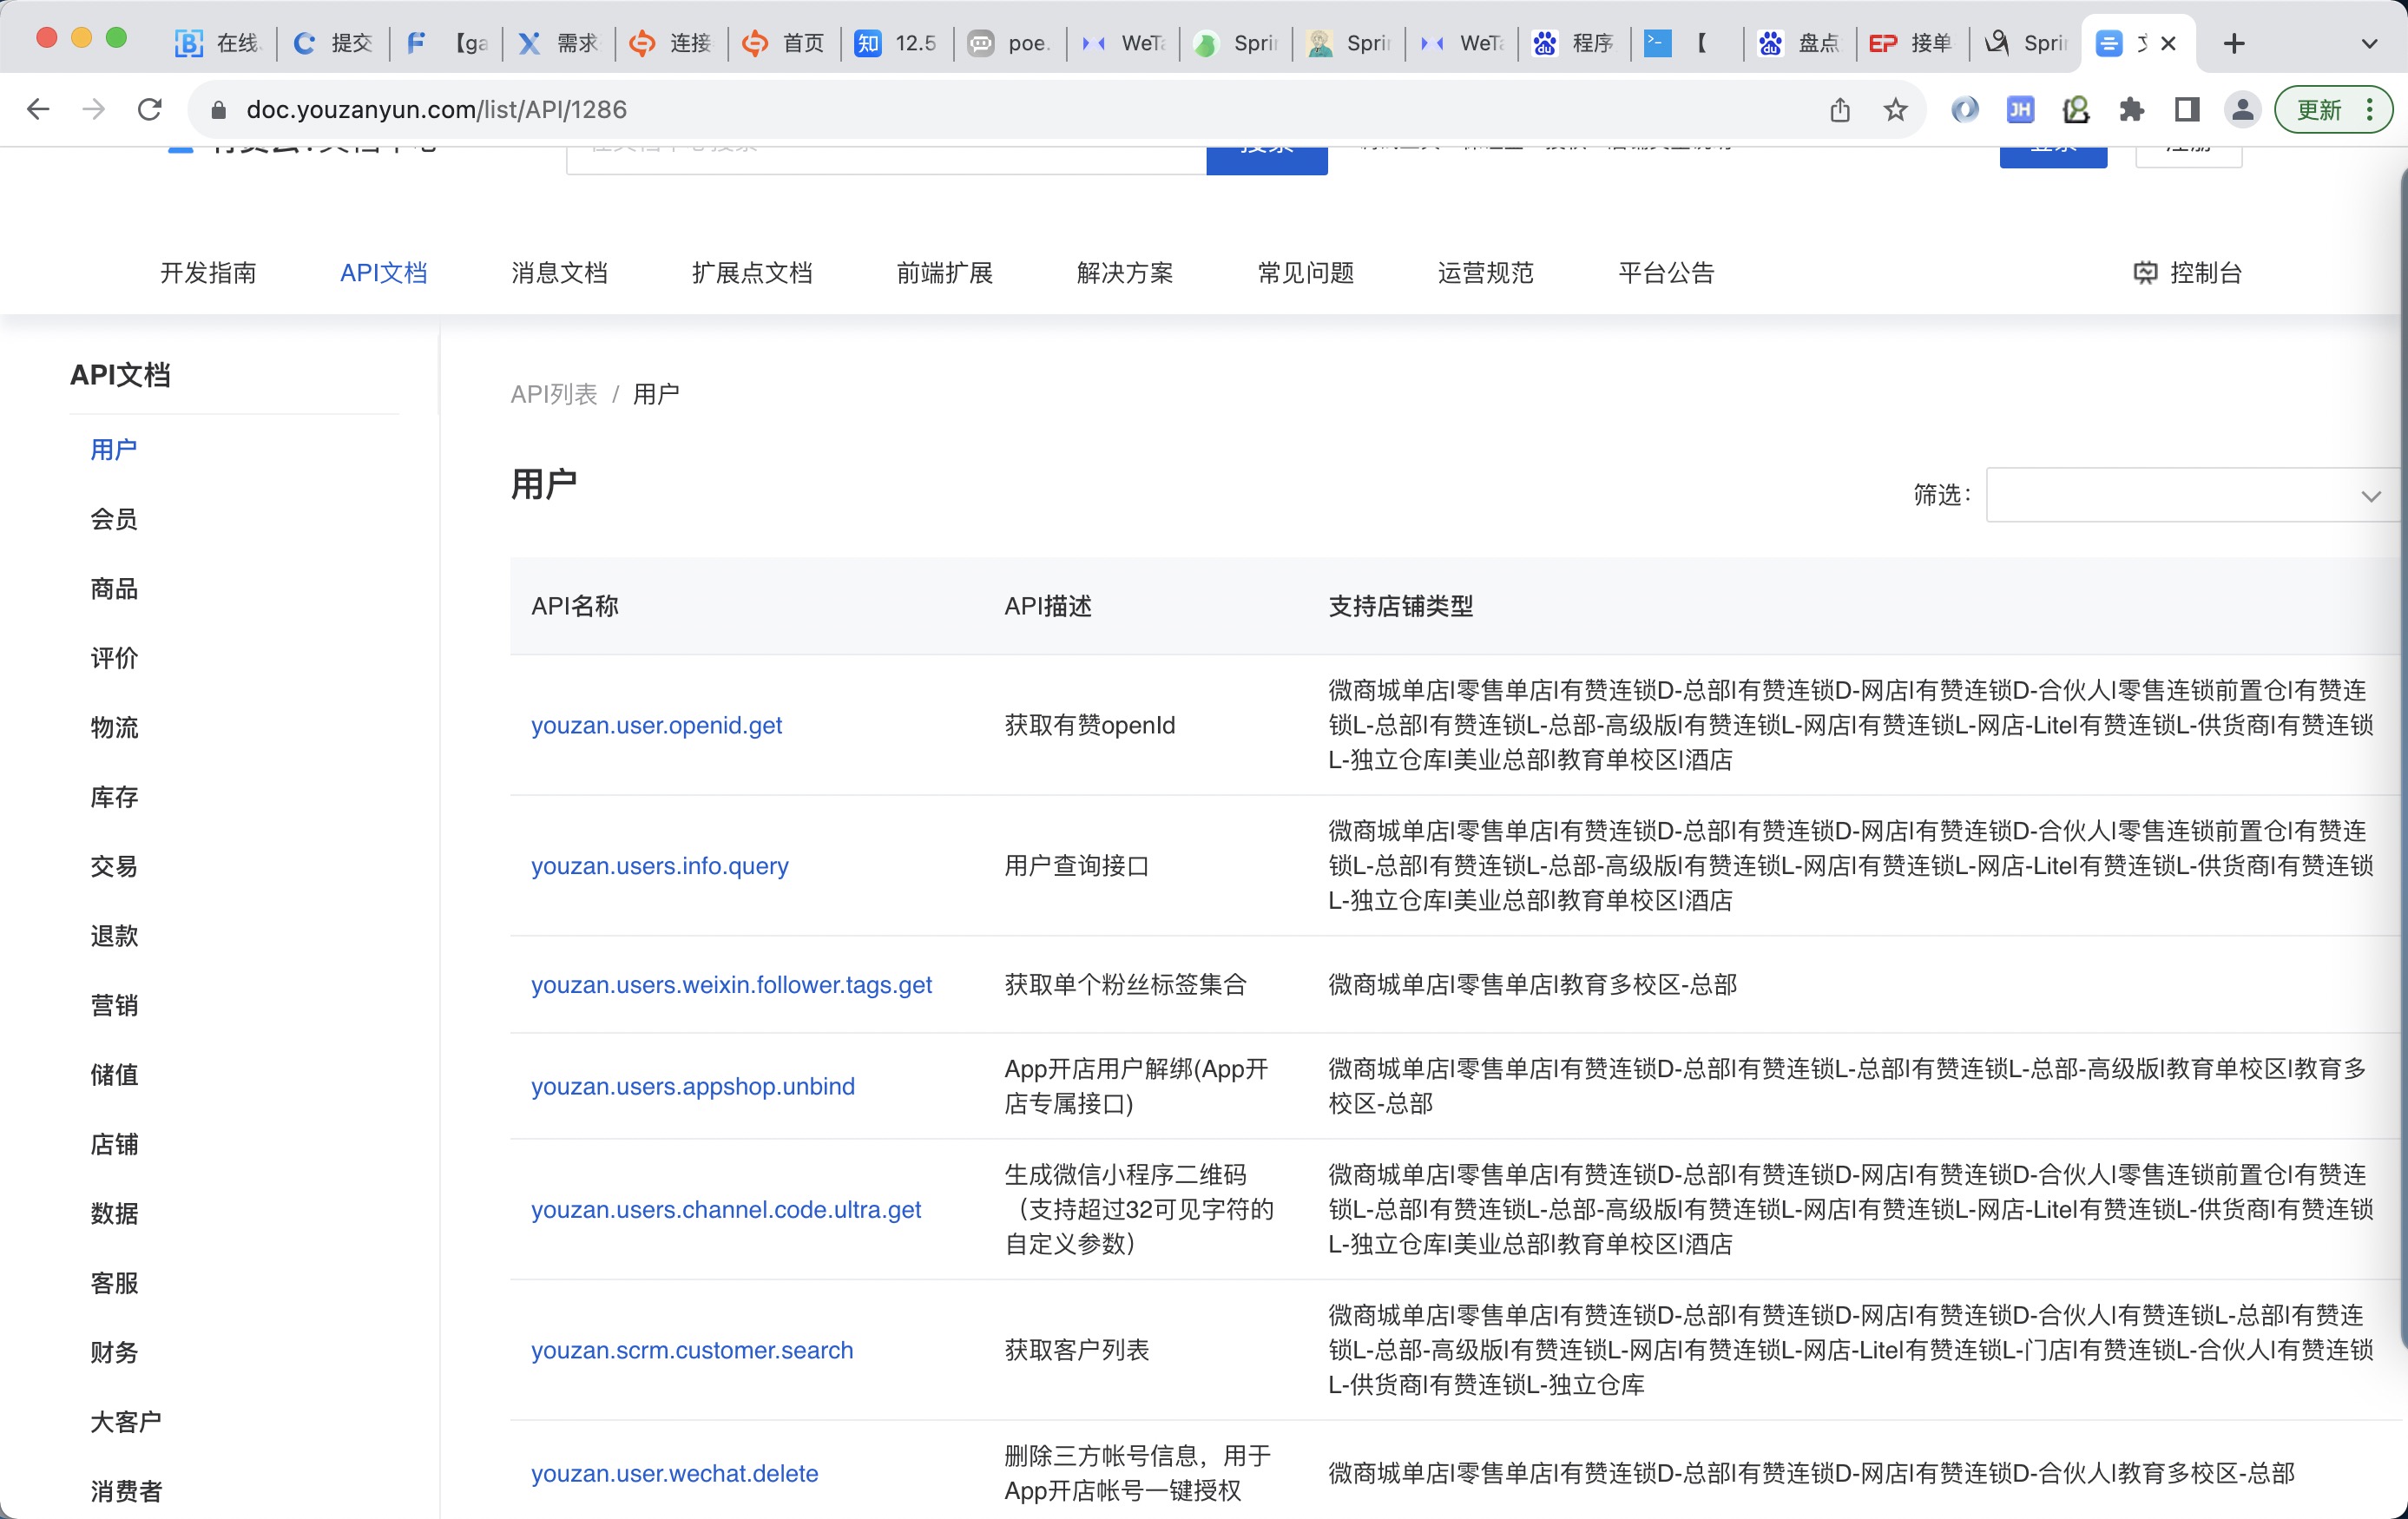Viewport: 2408px width, 1519px height.
Task: Click the address bar URL
Action: [x=436, y=109]
